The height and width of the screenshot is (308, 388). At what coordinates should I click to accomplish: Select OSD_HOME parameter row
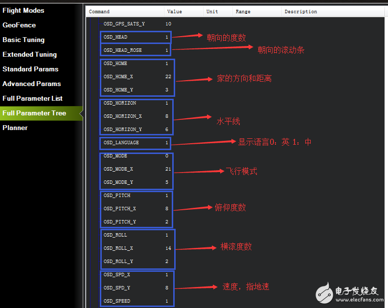pyautogui.click(x=115, y=64)
